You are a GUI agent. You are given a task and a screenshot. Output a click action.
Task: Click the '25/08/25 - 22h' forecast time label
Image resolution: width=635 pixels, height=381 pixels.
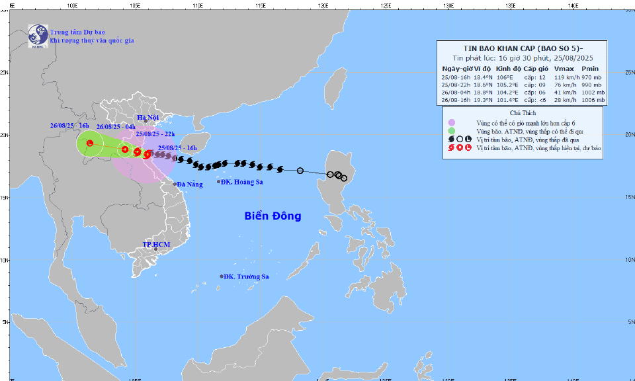155,134
